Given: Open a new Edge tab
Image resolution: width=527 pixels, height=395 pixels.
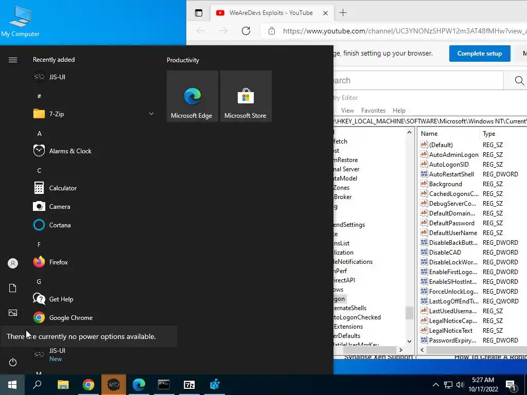Looking at the screenshot, I should click(x=343, y=13).
